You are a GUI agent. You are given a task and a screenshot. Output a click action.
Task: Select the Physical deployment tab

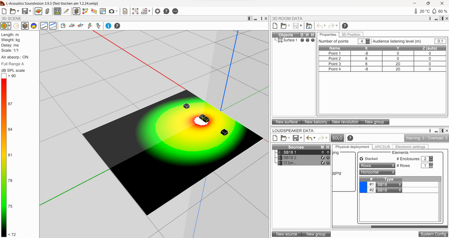pyautogui.click(x=352, y=147)
